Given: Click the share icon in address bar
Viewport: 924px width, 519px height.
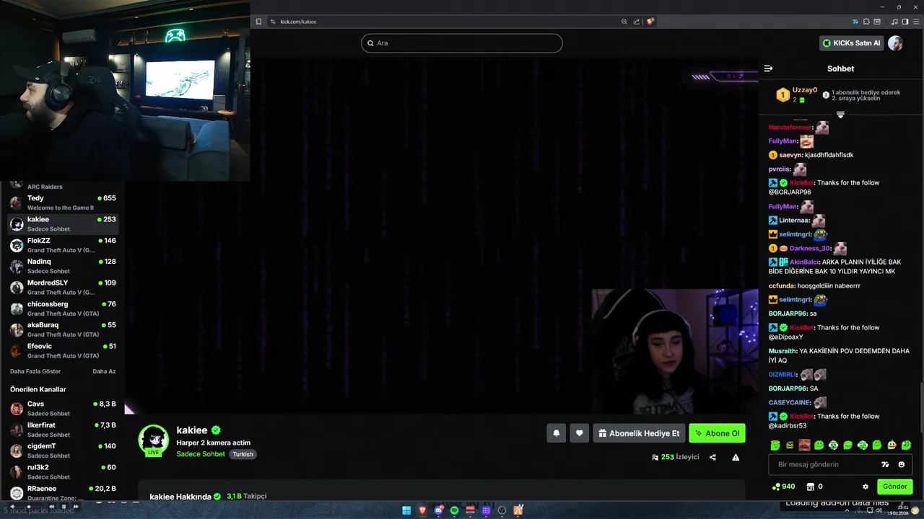Looking at the screenshot, I should click(x=636, y=22).
